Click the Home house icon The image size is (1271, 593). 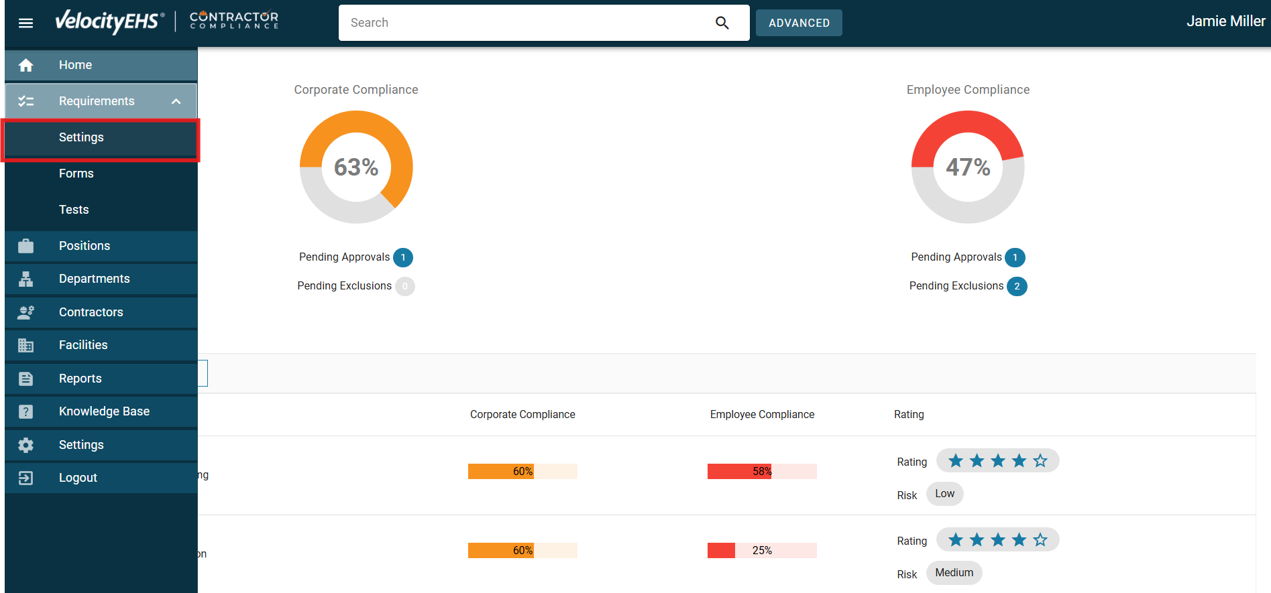[25, 65]
